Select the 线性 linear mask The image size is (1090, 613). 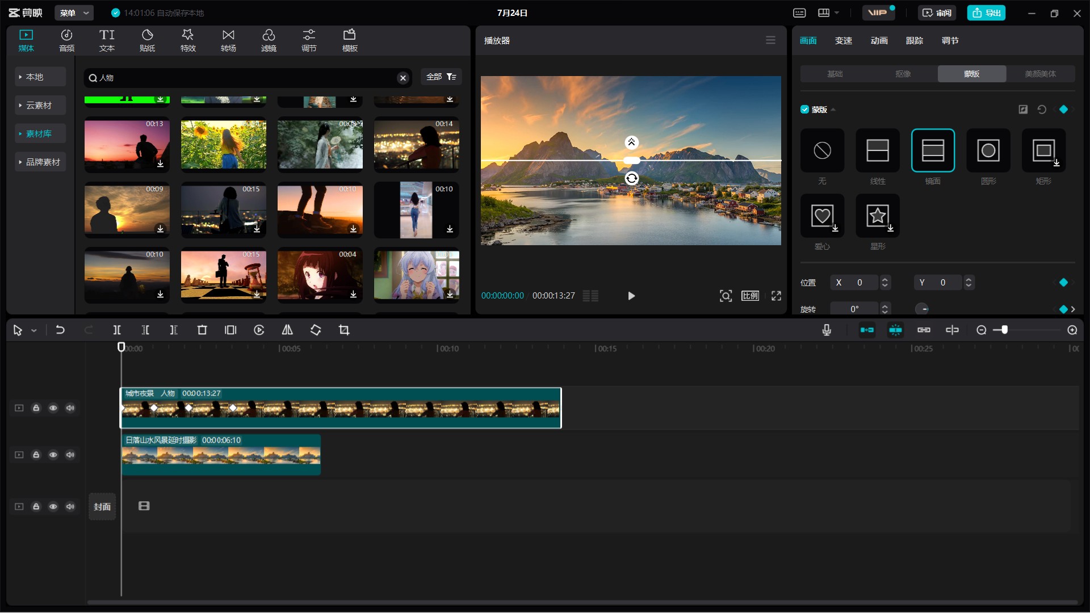(x=878, y=150)
